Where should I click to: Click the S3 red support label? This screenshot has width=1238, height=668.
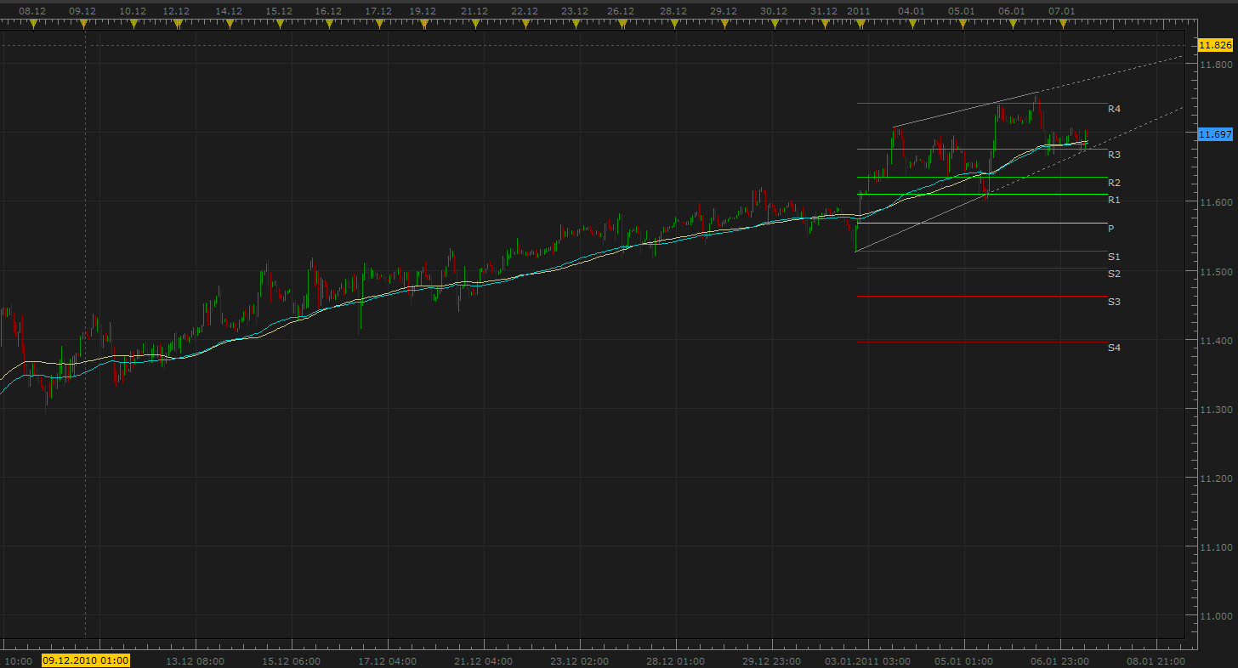1114,302
